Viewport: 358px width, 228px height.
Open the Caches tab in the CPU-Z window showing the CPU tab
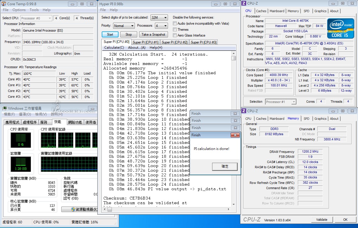(261, 11)
